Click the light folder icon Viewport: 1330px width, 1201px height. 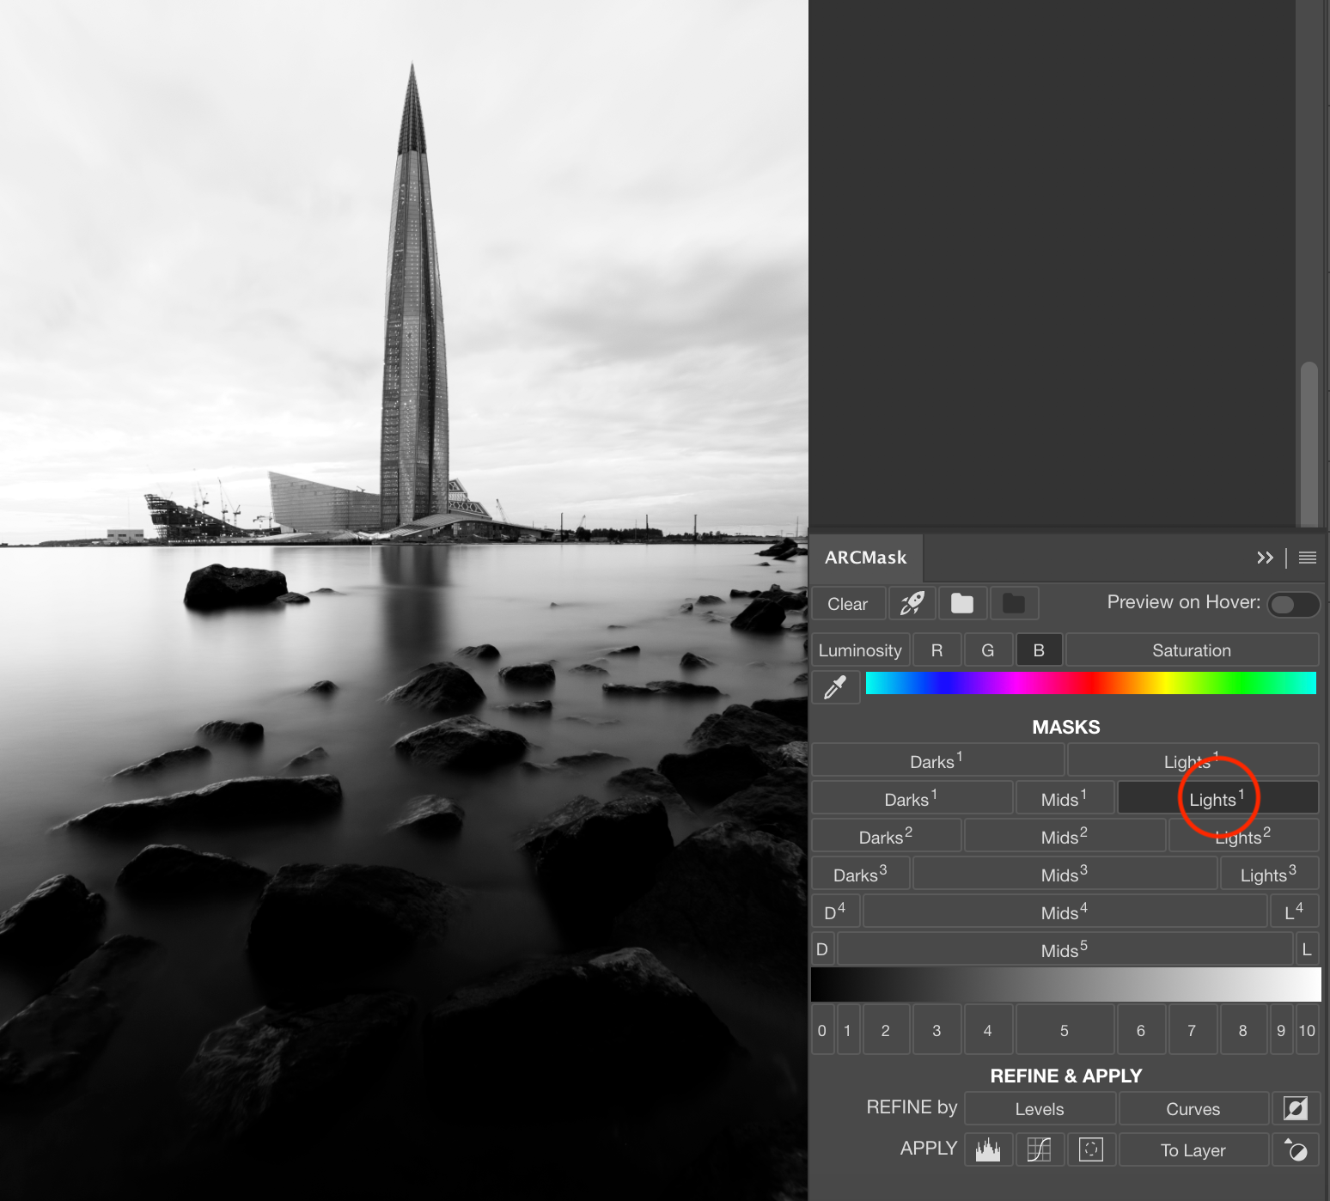[x=962, y=604]
